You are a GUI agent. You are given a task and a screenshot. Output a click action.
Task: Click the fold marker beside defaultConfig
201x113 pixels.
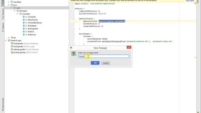tap(74, 19)
